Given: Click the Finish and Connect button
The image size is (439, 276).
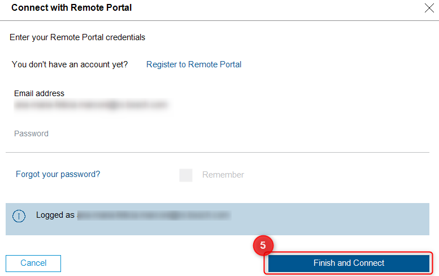Looking at the screenshot, I should coord(349,264).
